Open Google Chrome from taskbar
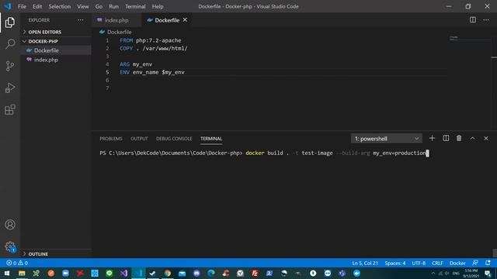Screen dimensions: 497x279 (168, 273)
